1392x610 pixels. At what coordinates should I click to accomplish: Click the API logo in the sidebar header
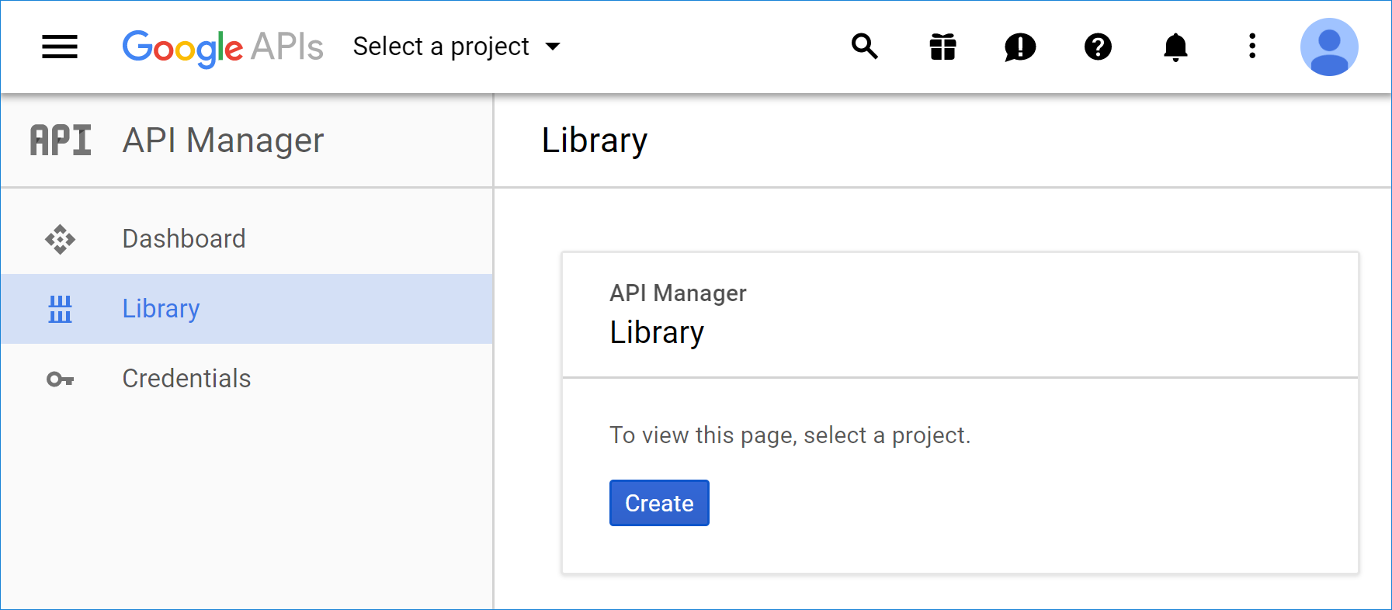pos(61,140)
